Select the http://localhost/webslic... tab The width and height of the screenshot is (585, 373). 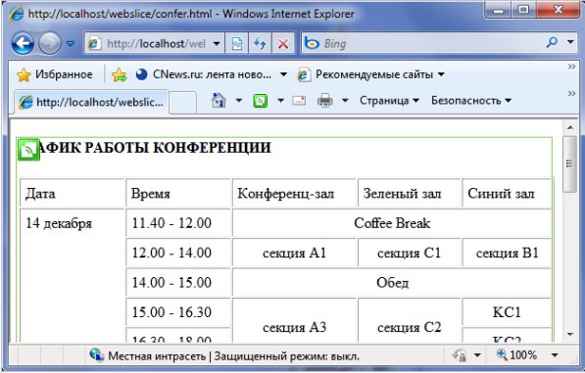pos(92,102)
